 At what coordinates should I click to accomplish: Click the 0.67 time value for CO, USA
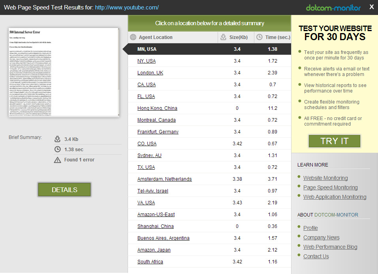click(x=273, y=143)
